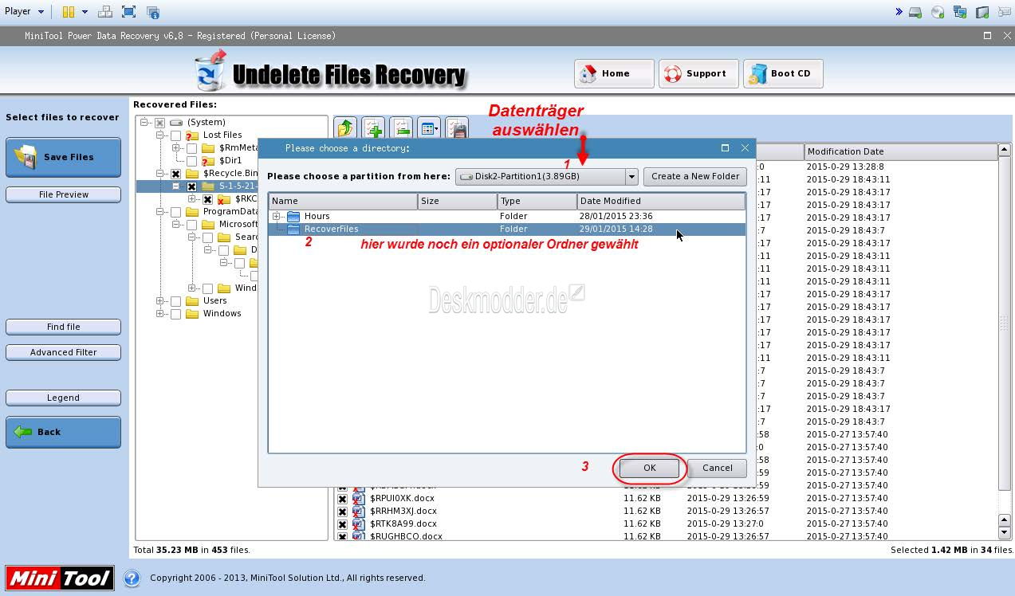1015x596 pixels.
Task: Click the Back button
Action: 64,432
